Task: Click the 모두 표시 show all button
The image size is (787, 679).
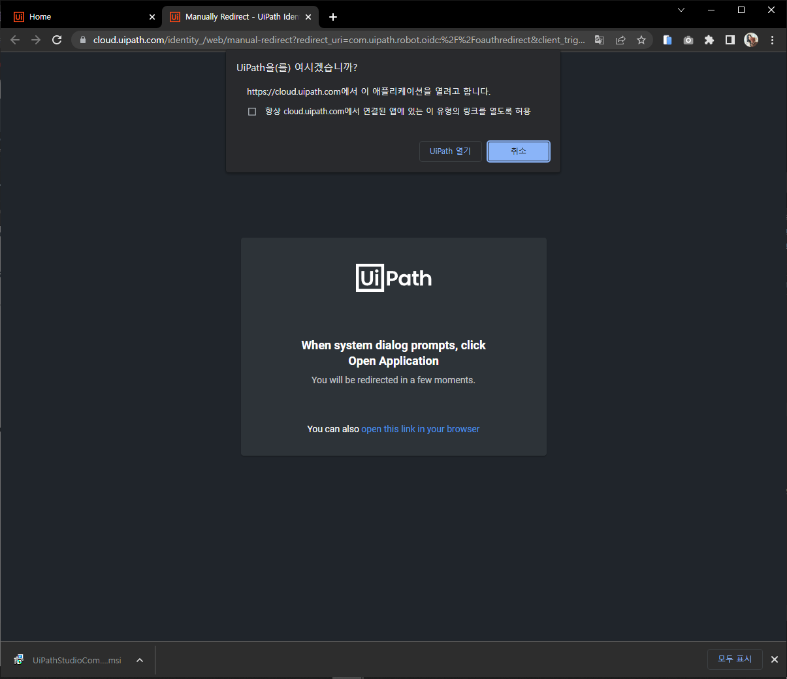Action: click(735, 659)
